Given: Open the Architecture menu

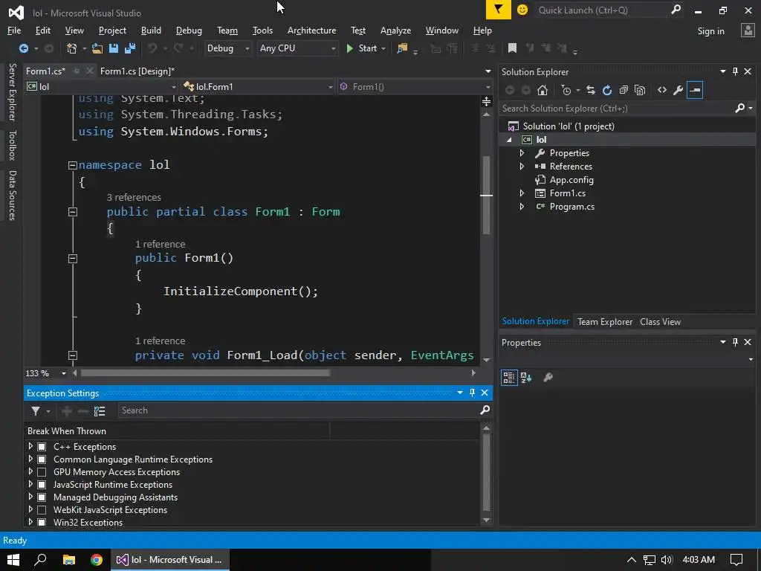Looking at the screenshot, I should tap(311, 30).
